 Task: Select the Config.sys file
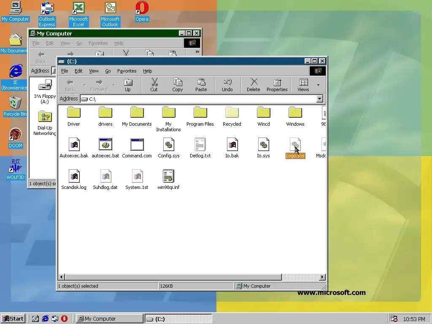coord(169,148)
